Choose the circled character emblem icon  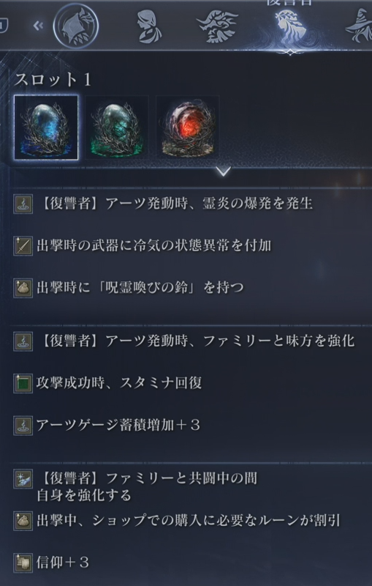[x=76, y=26]
